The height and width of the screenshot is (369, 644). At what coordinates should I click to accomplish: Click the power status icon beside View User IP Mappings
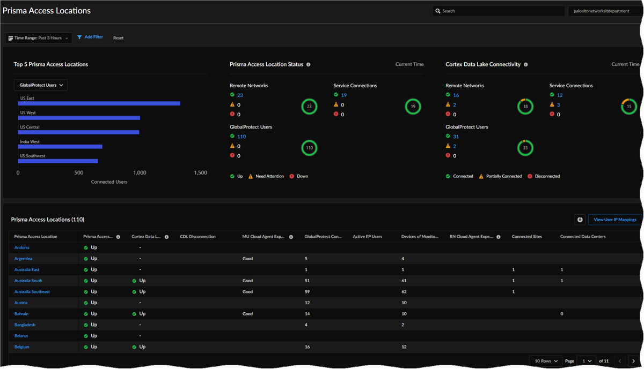580,219
